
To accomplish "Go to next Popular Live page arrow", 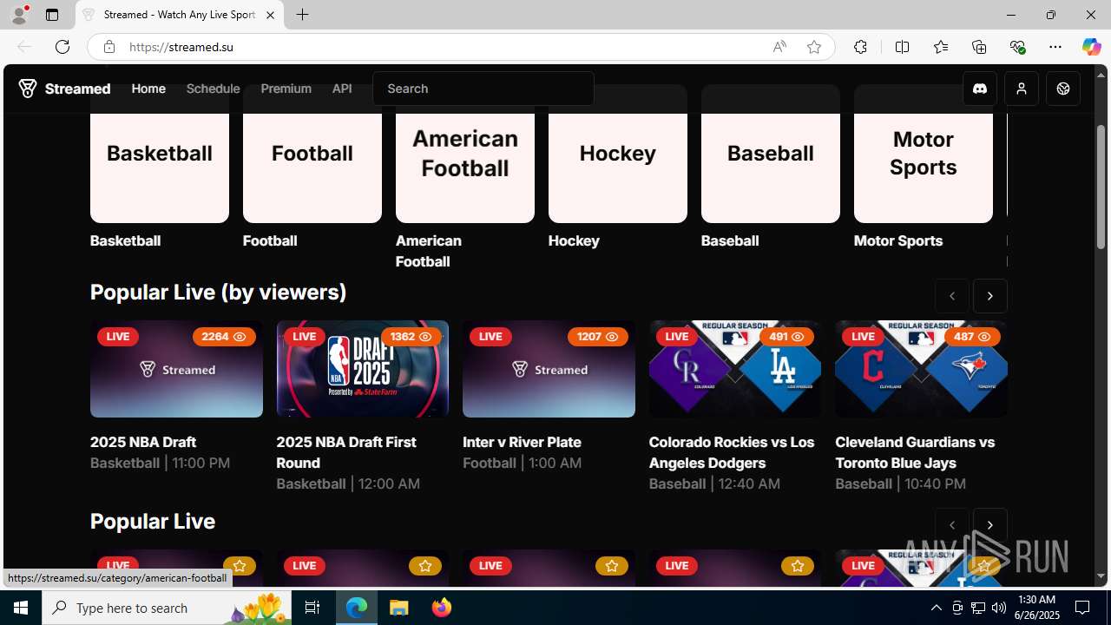I will tap(989, 525).
